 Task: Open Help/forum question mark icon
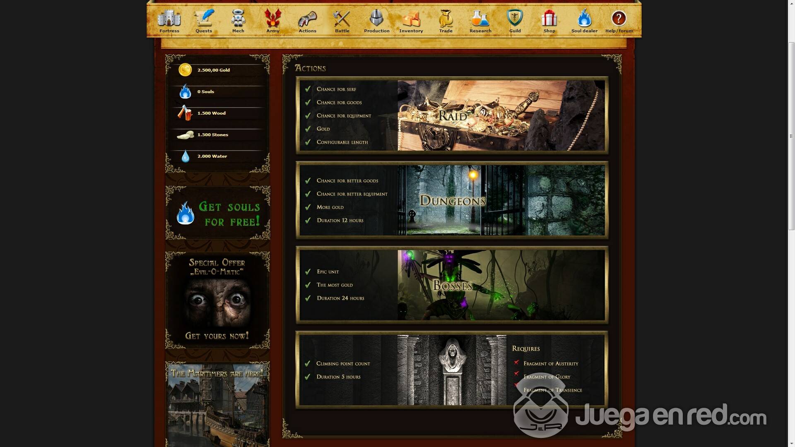click(619, 19)
